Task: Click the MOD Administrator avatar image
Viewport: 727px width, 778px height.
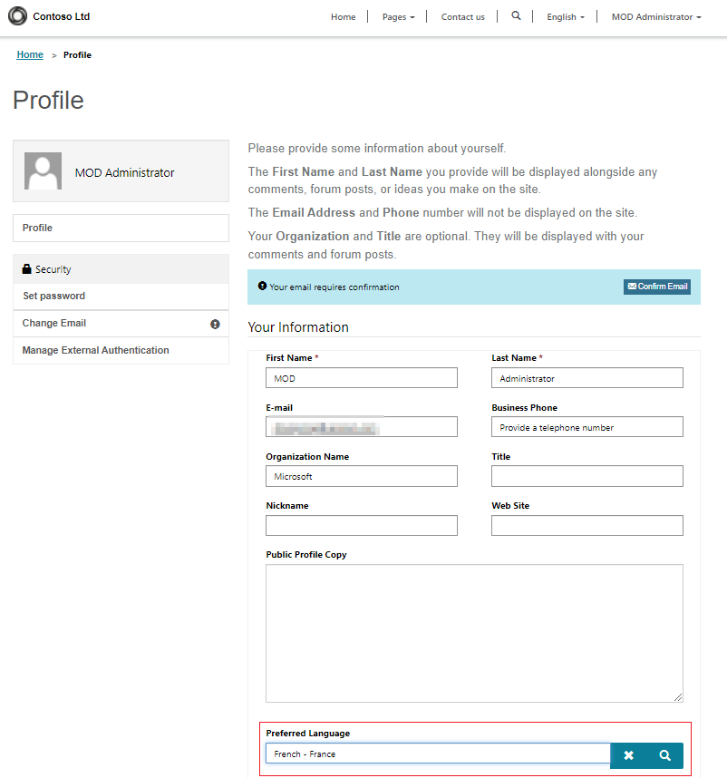Action: (44, 171)
